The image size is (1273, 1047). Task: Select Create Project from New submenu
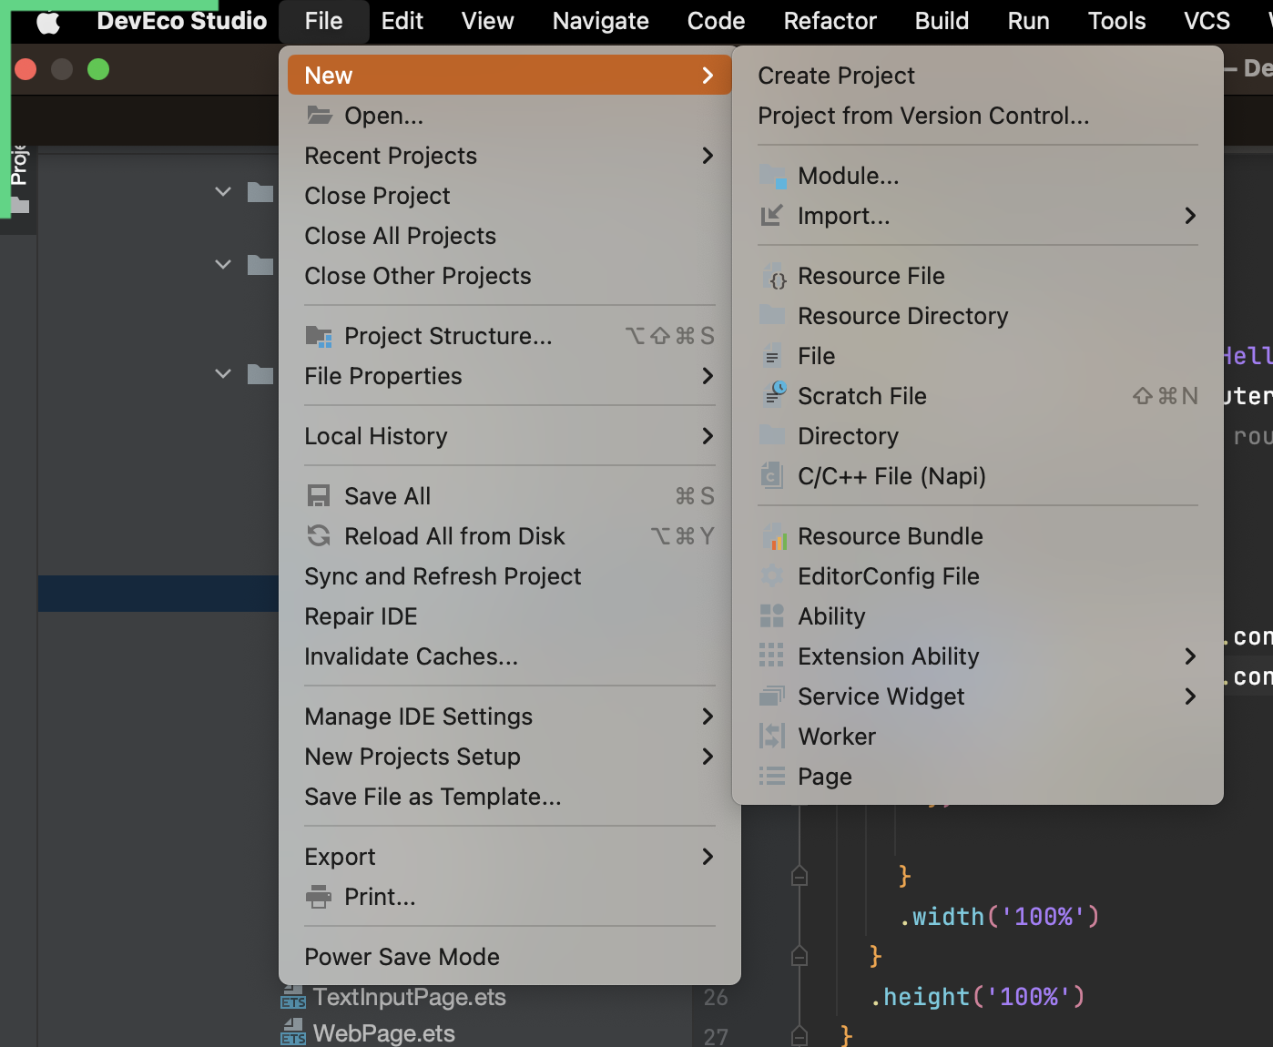click(978, 76)
